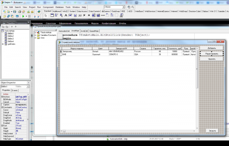Click the Закрыть button on the form
The image size is (229, 146).
coord(212,131)
